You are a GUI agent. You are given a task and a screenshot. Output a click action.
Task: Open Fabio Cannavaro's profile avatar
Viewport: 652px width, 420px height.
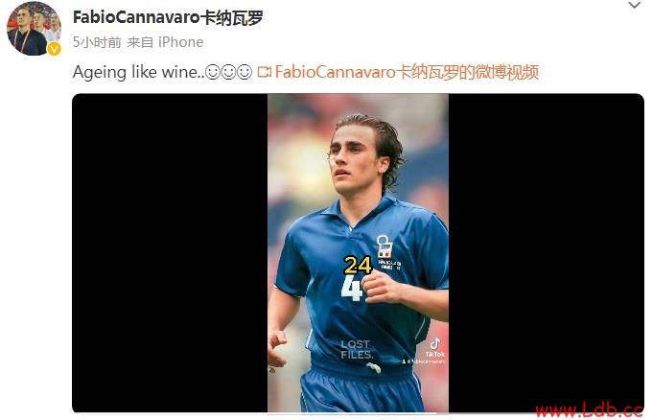(33, 29)
